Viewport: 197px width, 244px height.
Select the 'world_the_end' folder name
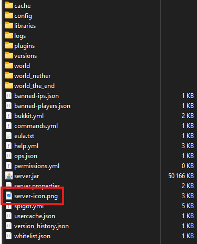click(x=34, y=86)
